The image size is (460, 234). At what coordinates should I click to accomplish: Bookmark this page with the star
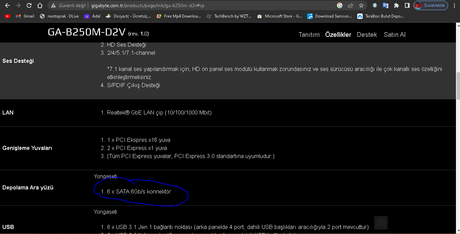click(x=361, y=5)
